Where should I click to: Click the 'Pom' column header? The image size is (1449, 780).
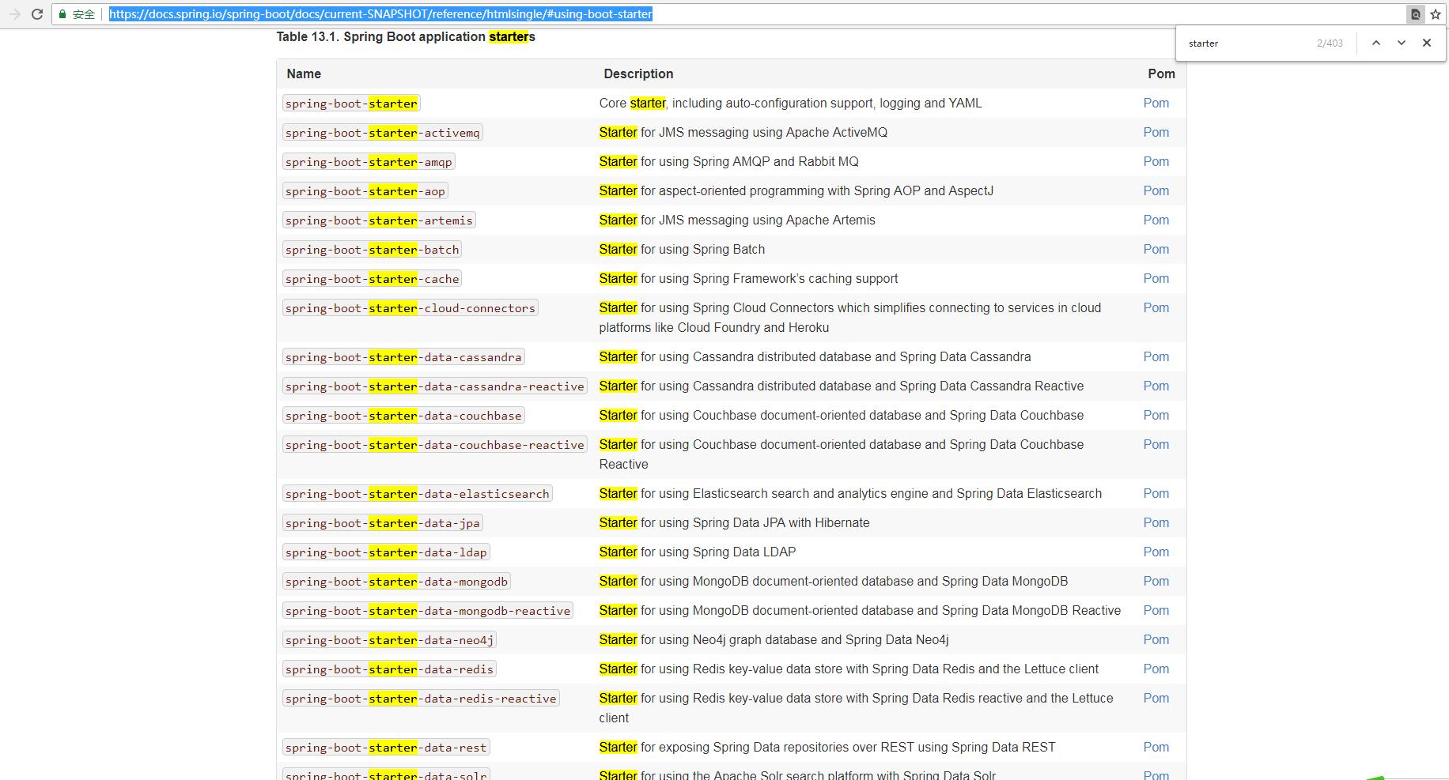[1161, 73]
